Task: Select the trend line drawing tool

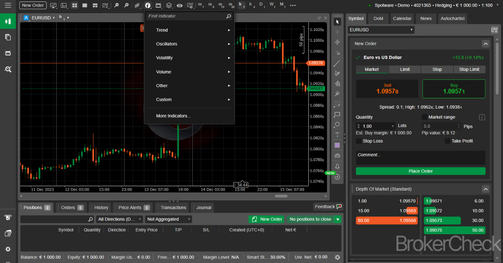Action: tap(337, 63)
